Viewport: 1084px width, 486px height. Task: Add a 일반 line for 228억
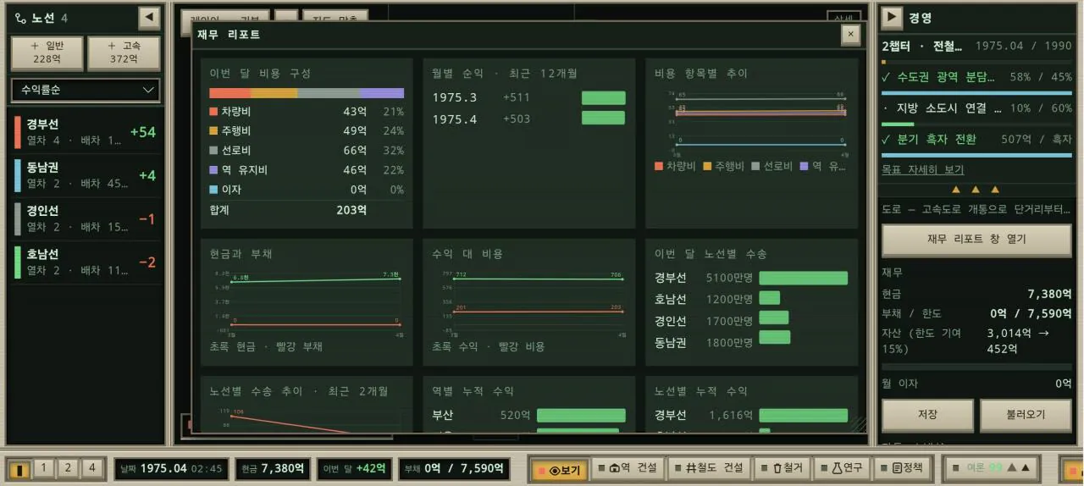tap(47, 52)
